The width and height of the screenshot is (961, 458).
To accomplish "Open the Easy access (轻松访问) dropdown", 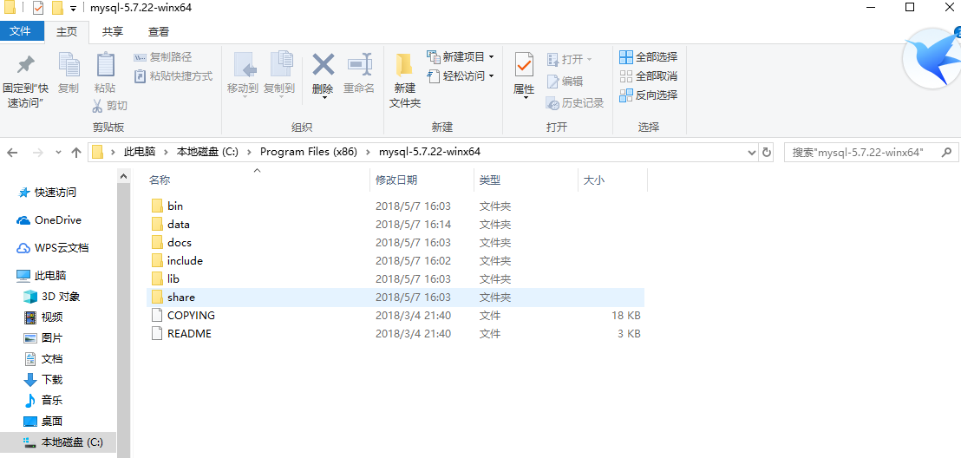I will [x=461, y=76].
